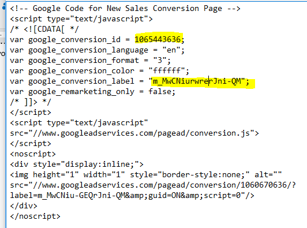The image size is (307, 228).
Task: Click the '</div>' closing tag
Action: [24, 206]
